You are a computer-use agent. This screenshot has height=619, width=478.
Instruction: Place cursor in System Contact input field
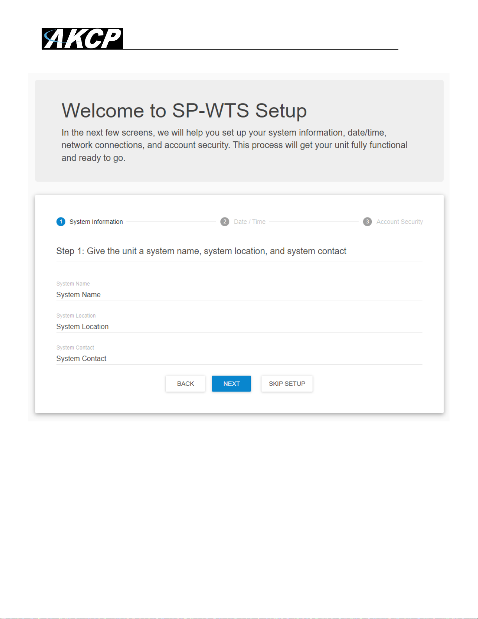click(x=239, y=359)
